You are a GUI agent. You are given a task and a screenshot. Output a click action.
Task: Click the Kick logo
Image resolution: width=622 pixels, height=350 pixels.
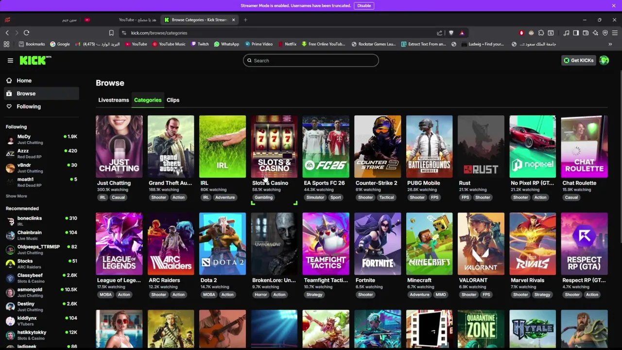35,60
